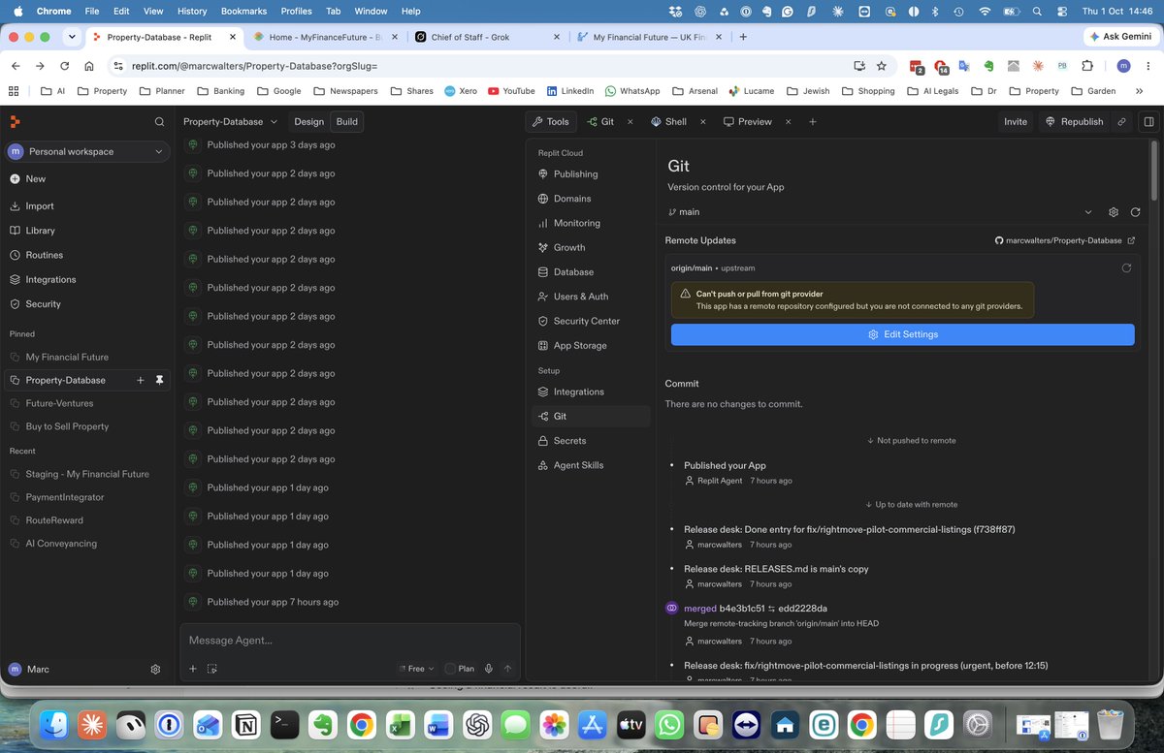Open WhatsApp from the dock
Viewport: 1164px width, 753px height.
[669, 724]
